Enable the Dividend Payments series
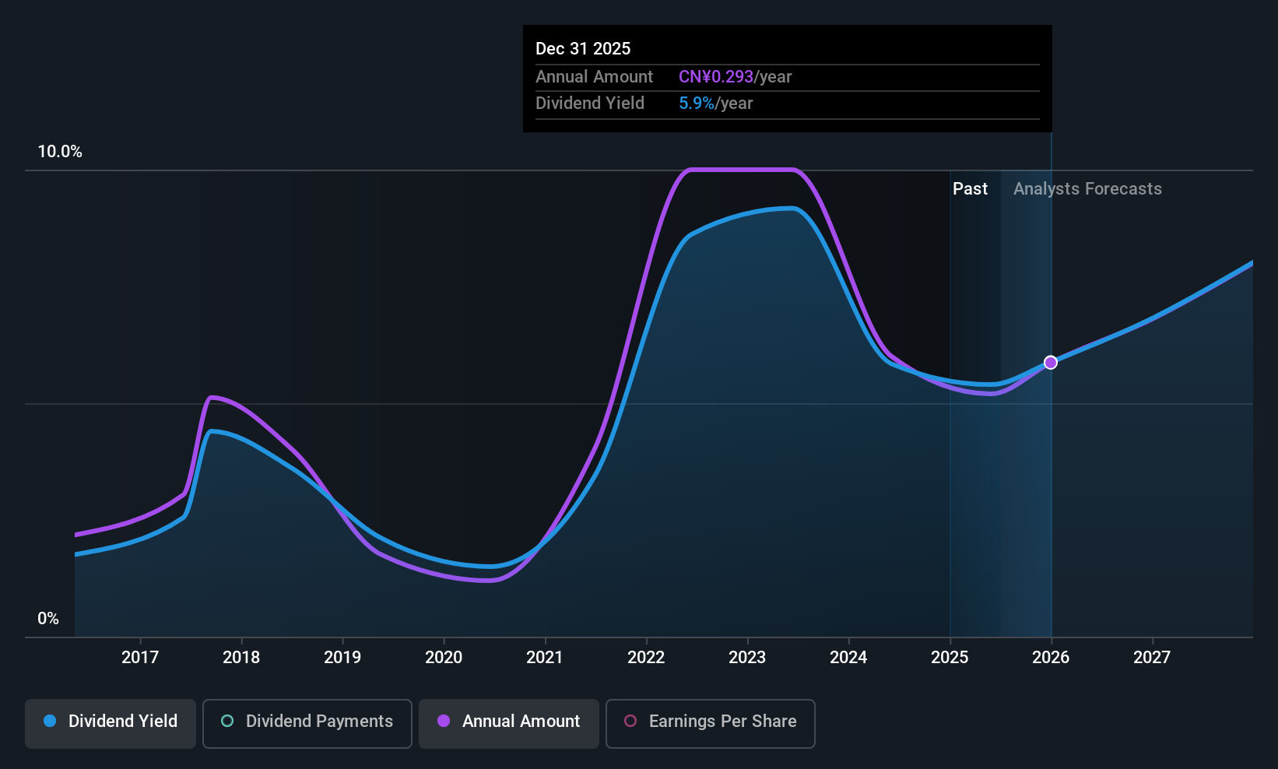 [x=307, y=723]
